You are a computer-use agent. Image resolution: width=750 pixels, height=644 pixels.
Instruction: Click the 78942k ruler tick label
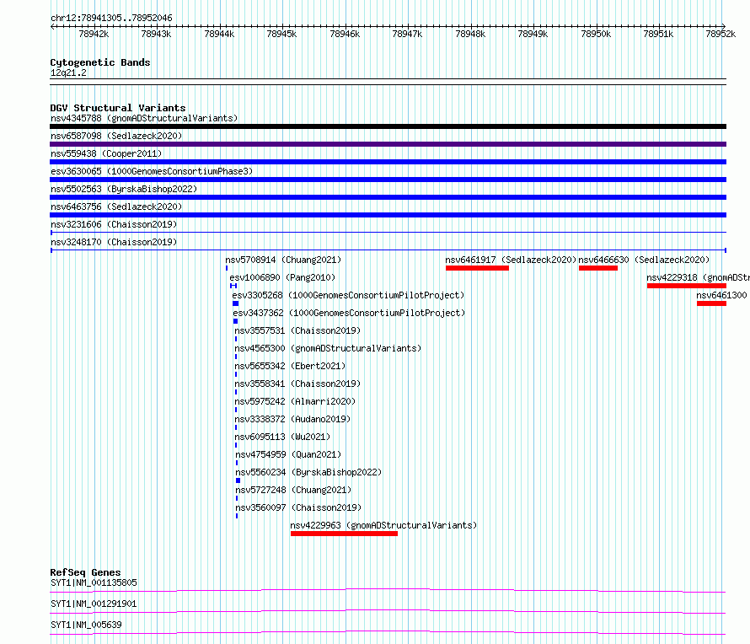[94, 34]
